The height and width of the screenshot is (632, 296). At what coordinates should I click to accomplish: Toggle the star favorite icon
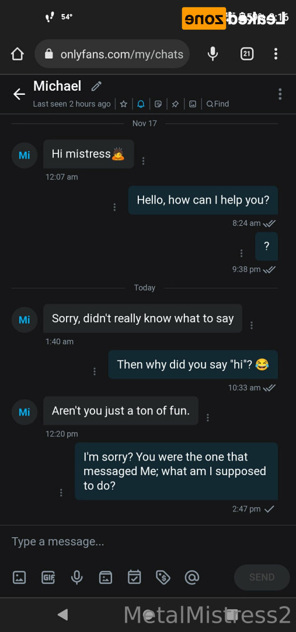click(x=123, y=104)
